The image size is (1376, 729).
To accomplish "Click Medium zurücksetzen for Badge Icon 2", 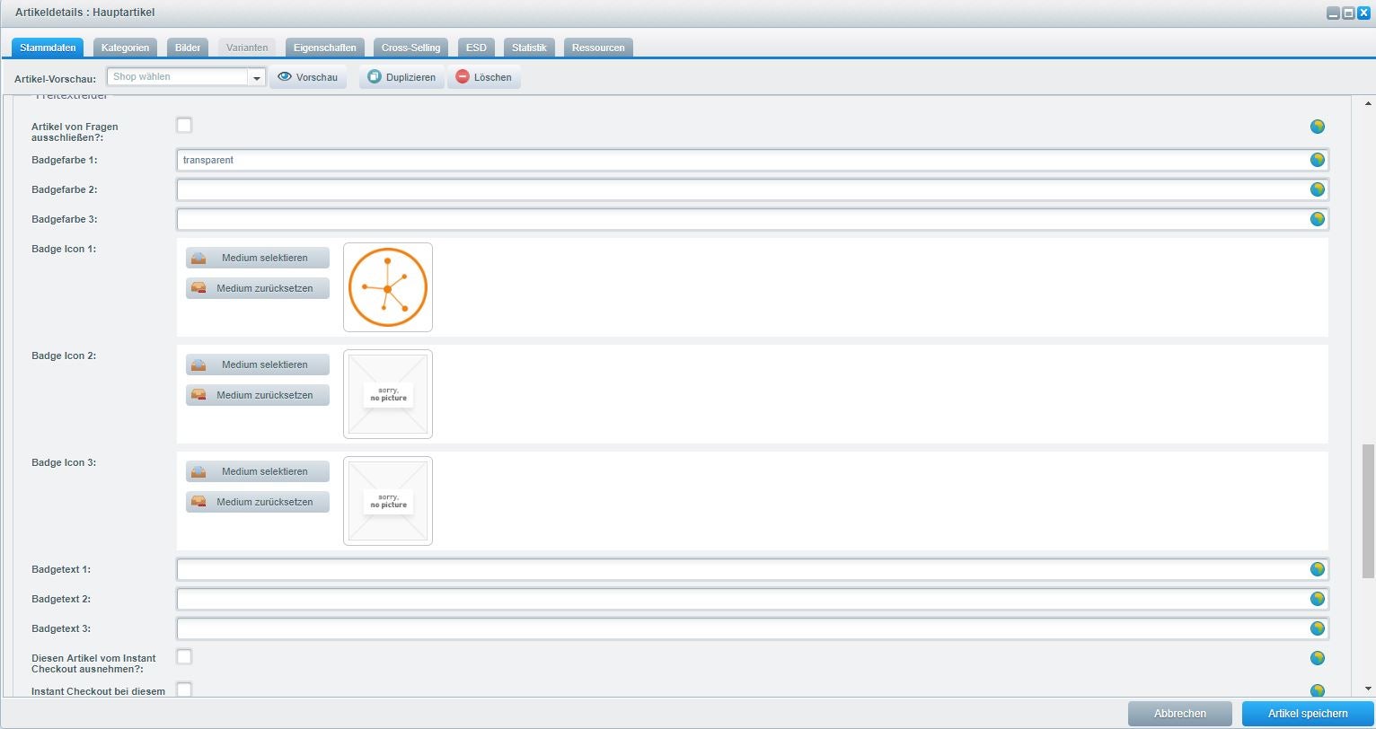I will click(x=258, y=395).
